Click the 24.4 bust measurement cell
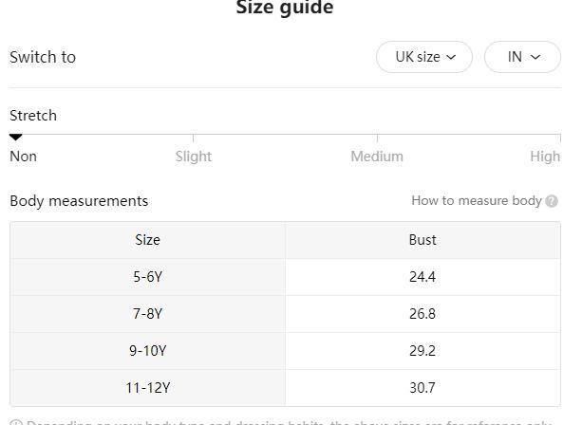This screenshot has height=425, width=582. pyautogui.click(x=422, y=277)
